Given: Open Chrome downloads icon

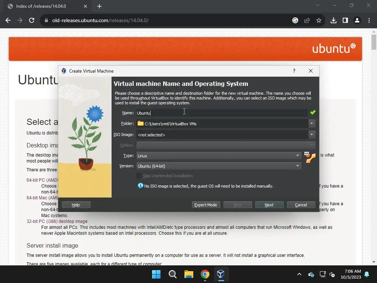Looking at the screenshot, I should tap(334, 21).
